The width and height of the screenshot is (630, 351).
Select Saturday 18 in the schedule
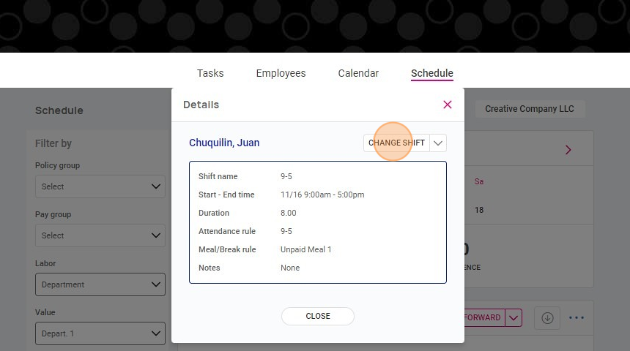click(x=479, y=210)
